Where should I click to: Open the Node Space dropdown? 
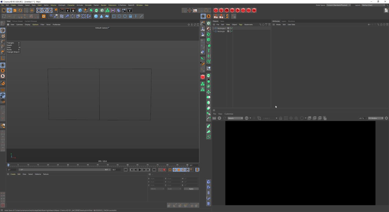[339, 5]
